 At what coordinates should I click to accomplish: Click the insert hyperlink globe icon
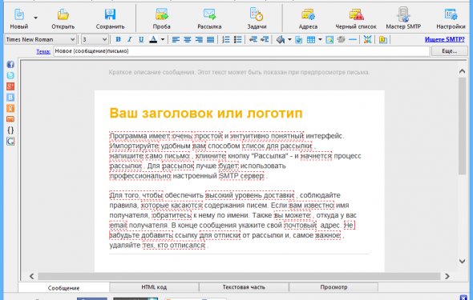coord(299,40)
